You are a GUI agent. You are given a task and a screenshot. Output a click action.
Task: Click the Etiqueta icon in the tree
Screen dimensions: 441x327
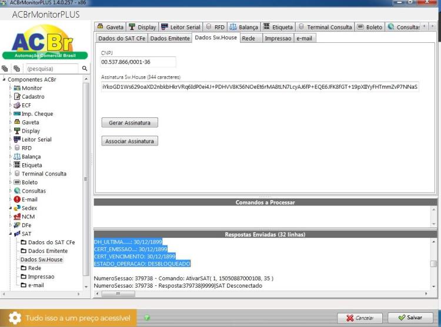pyautogui.click(x=17, y=165)
